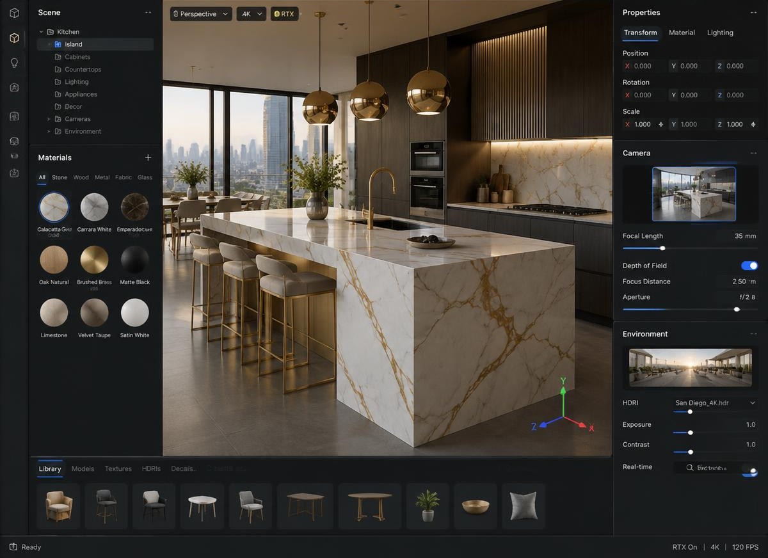768x558 pixels.
Task: Filter materials by Fabric
Action: [124, 177]
